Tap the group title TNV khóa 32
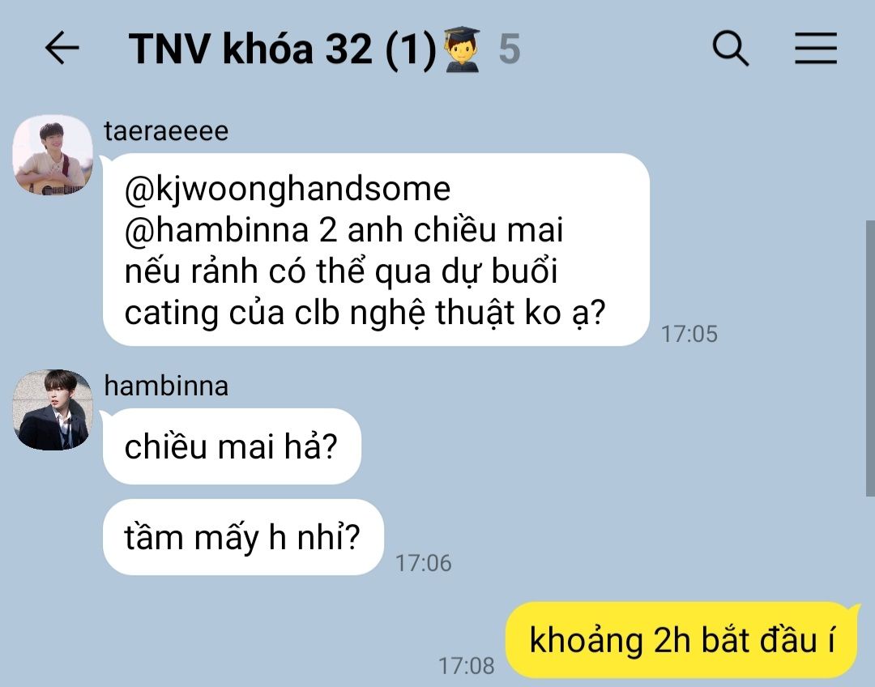The height and width of the screenshot is (687, 875). (x=283, y=49)
